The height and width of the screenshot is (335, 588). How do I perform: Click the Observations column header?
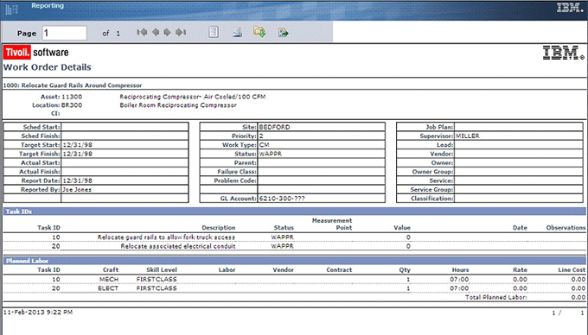566,228
